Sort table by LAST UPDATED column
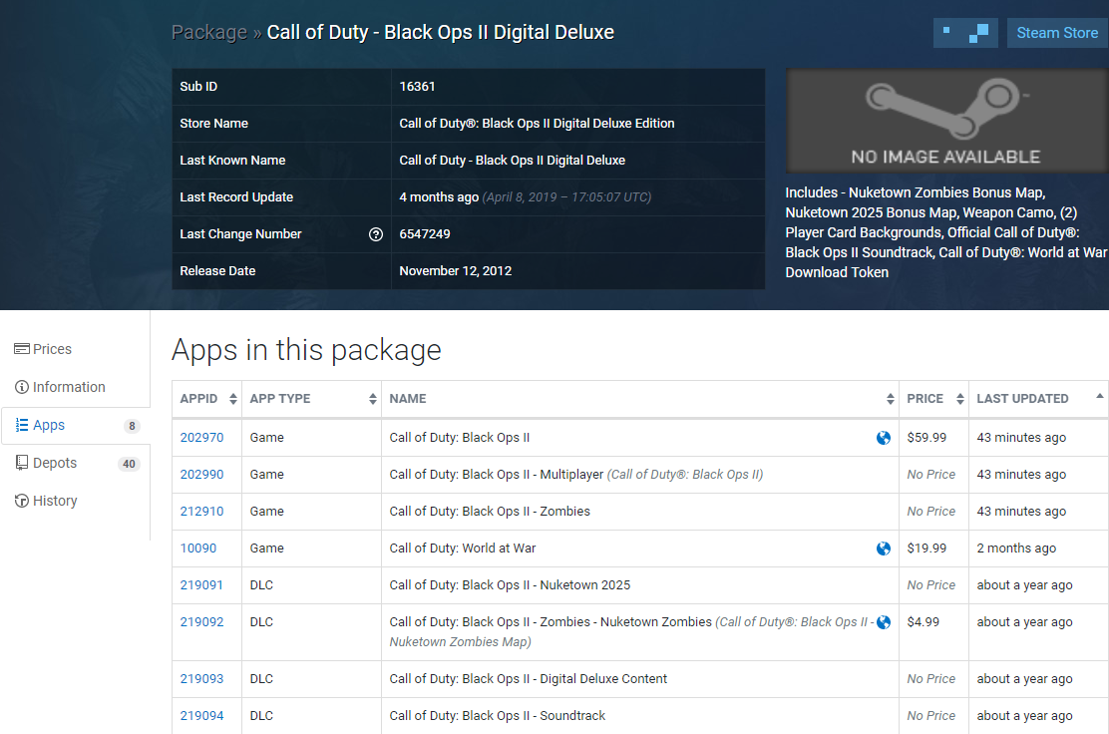The height and width of the screenshot is (734, 1109). (x=1038, y=399)
